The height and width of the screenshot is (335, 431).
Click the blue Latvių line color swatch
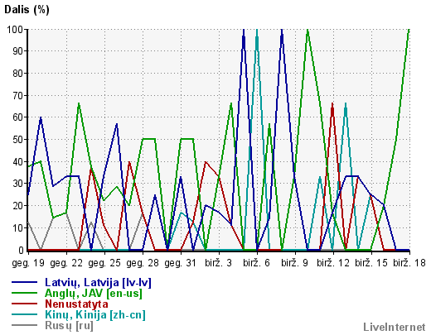tap(24, 282)
